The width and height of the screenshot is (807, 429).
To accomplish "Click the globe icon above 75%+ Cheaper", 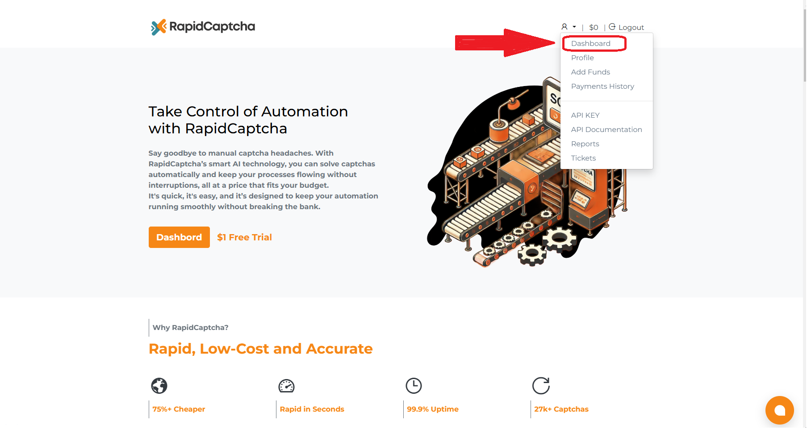I will [x=159, y=386].
